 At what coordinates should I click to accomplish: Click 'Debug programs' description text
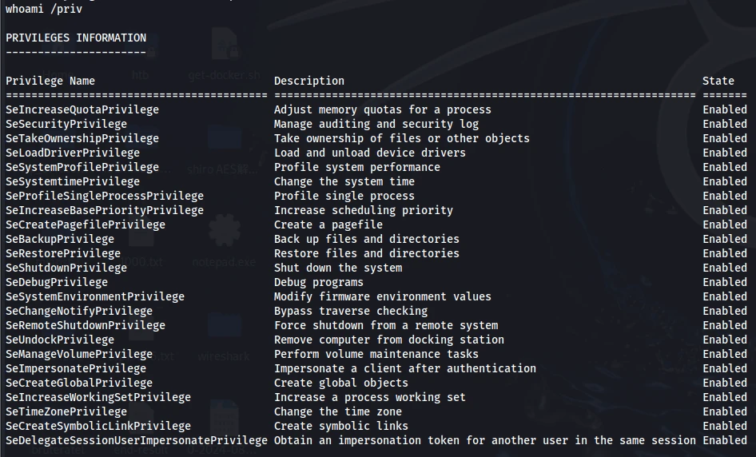click(319, 283)
